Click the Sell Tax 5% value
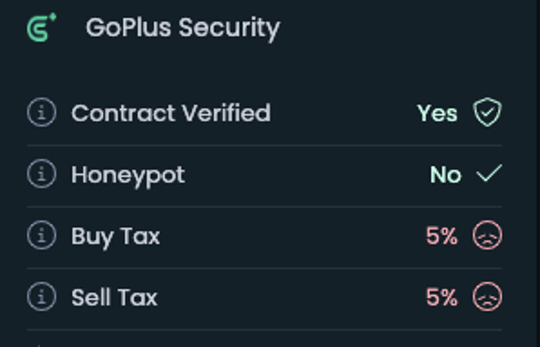Image resolution: width=540 pixels, height=347 pixels. pos(441,298)
